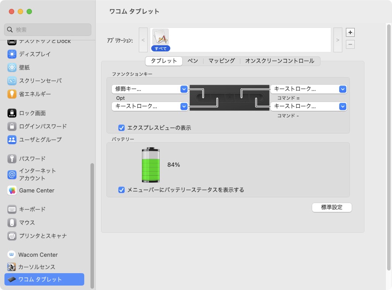Open the カーソルセンス icon
Image resolution: width=392 pixels, height=290 pixels.
pos(11,267)
